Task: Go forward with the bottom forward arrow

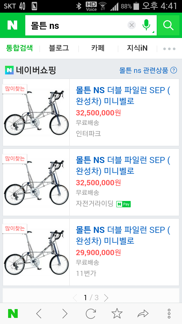Action: tap(65, 314)
